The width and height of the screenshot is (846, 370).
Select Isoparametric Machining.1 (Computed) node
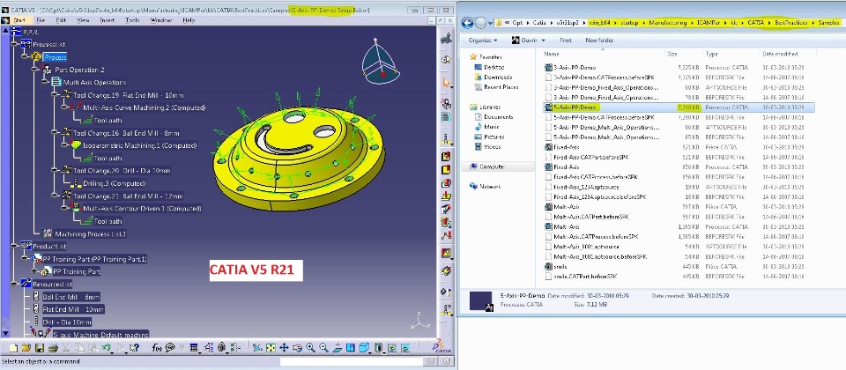pyautogui.click(x=139, y=145)
